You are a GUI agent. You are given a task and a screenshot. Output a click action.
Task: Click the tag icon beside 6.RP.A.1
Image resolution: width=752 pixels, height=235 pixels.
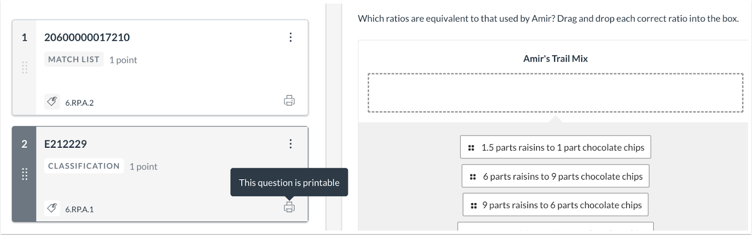point(52,208)
